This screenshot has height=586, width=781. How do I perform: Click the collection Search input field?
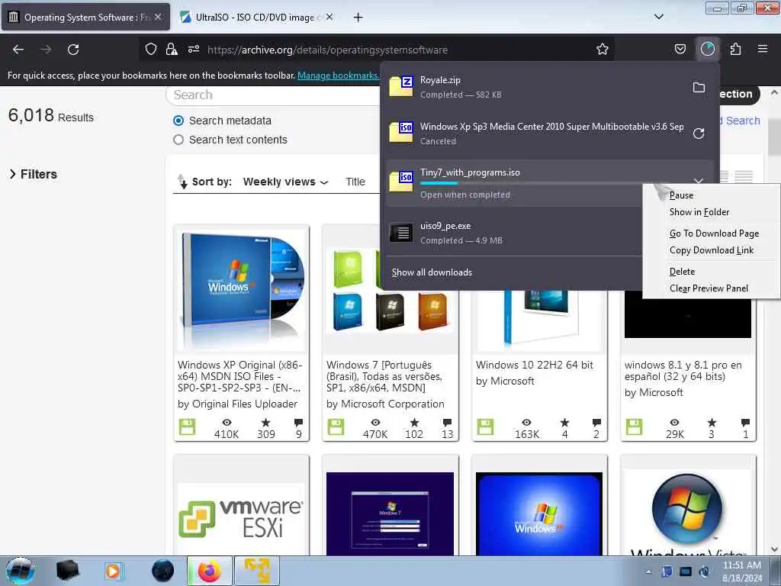coord(274,95)
